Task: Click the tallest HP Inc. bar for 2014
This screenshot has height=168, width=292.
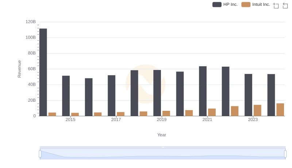Action: click(x=43, y=72)
